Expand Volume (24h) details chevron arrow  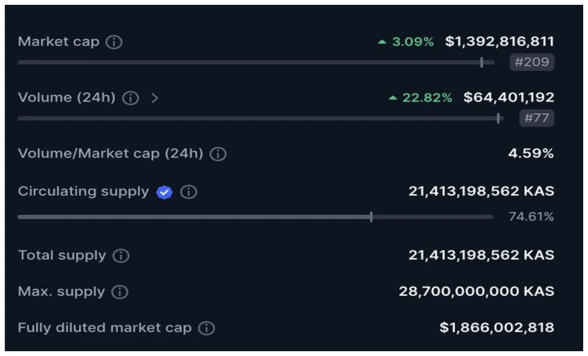154,99
